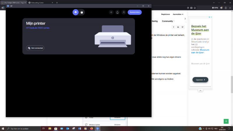Image resolution: width=233 pixels, height=131 pixels.
Task: Add a printer with the plus icon
Action: tap(111, 12)
